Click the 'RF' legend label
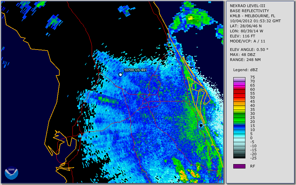The height and width of the screenshot is (185, 296). pyautogui.click(x=253, y=166)
